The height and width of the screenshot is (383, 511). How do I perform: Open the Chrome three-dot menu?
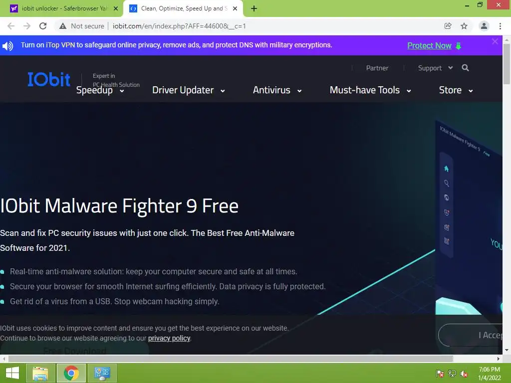pyautogui.click(x=500, y=26)
